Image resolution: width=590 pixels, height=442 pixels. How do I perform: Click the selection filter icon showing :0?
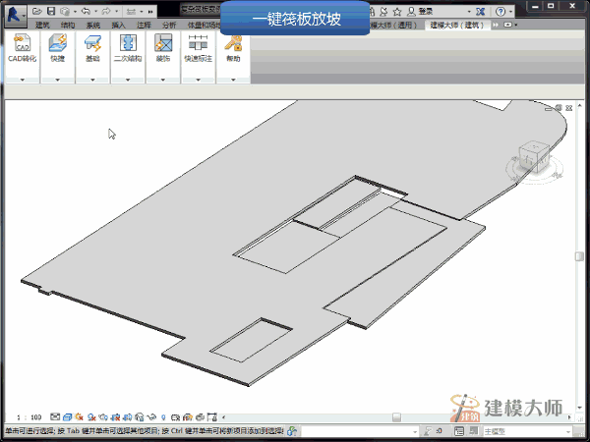pos(434,431)
